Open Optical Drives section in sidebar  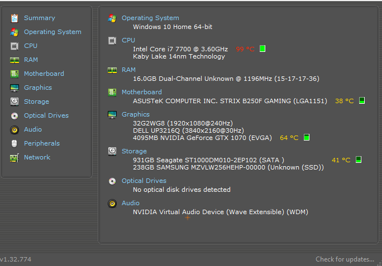tap(46, 115)
